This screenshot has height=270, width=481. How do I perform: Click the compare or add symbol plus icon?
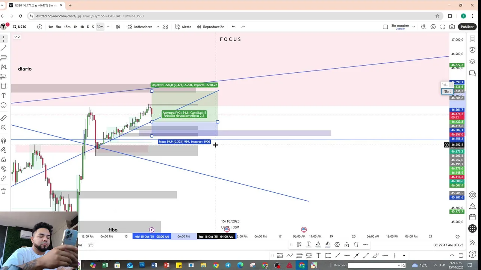click(x=40, y=27)
